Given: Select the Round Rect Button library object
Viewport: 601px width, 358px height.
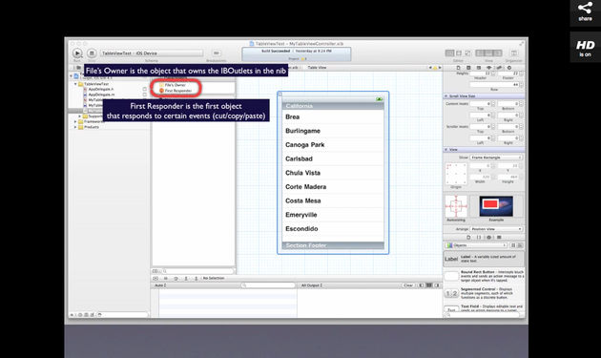Looking at the screenshot, I should pyautogui.click(x=484, y=276).
